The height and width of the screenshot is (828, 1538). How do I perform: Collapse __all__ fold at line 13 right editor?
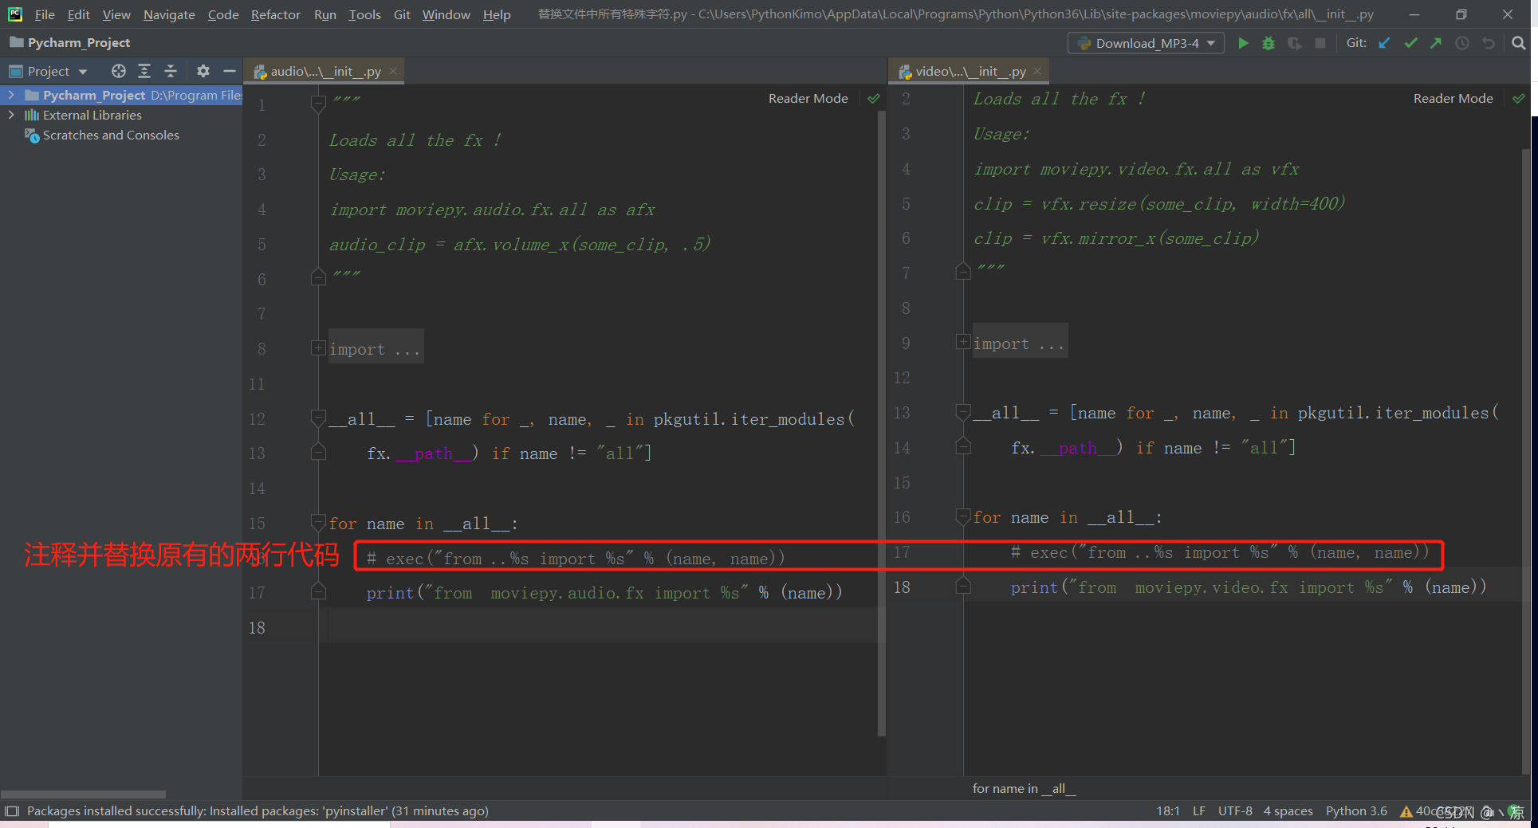[963, 412]
